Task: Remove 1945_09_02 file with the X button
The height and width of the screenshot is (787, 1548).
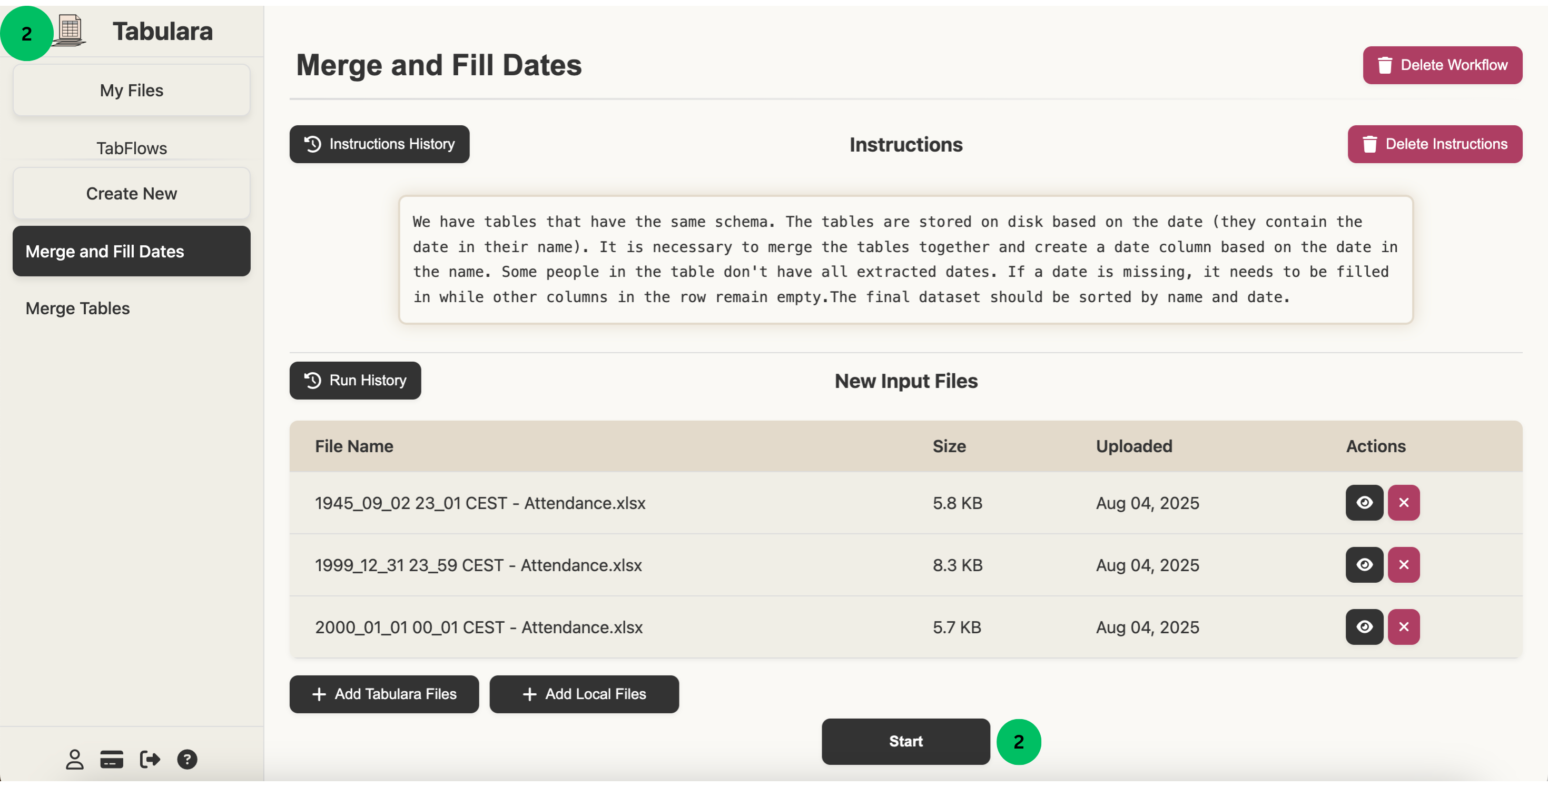Action: pyautogui.click(x=1404, y=503)
